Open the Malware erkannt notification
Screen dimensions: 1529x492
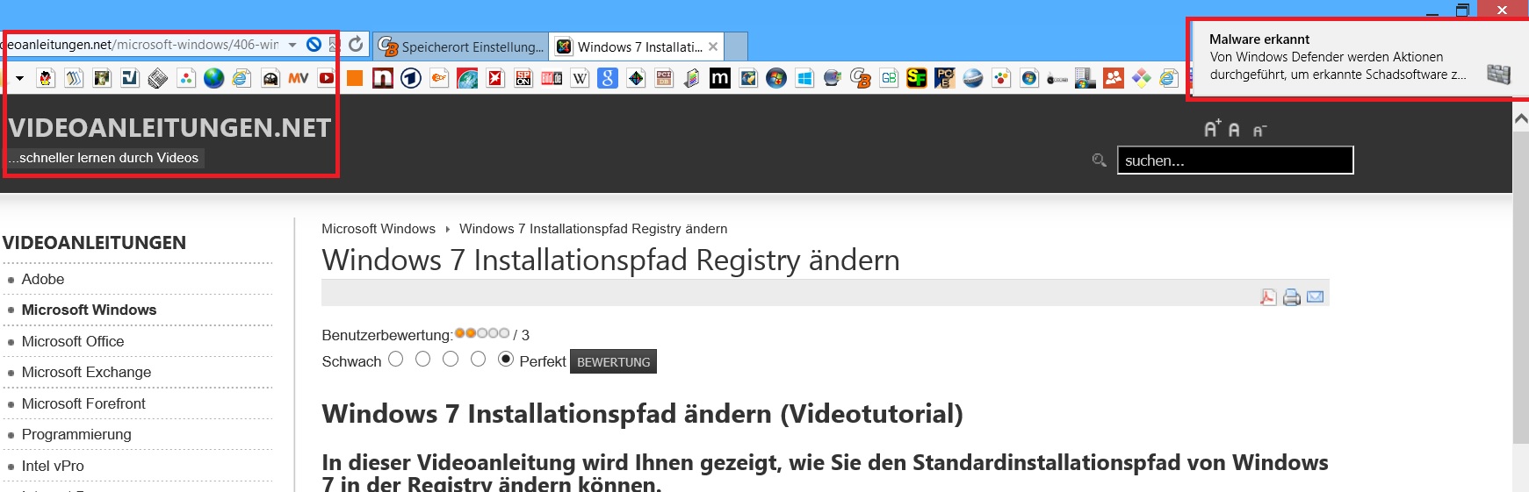tap(1358, 60)
